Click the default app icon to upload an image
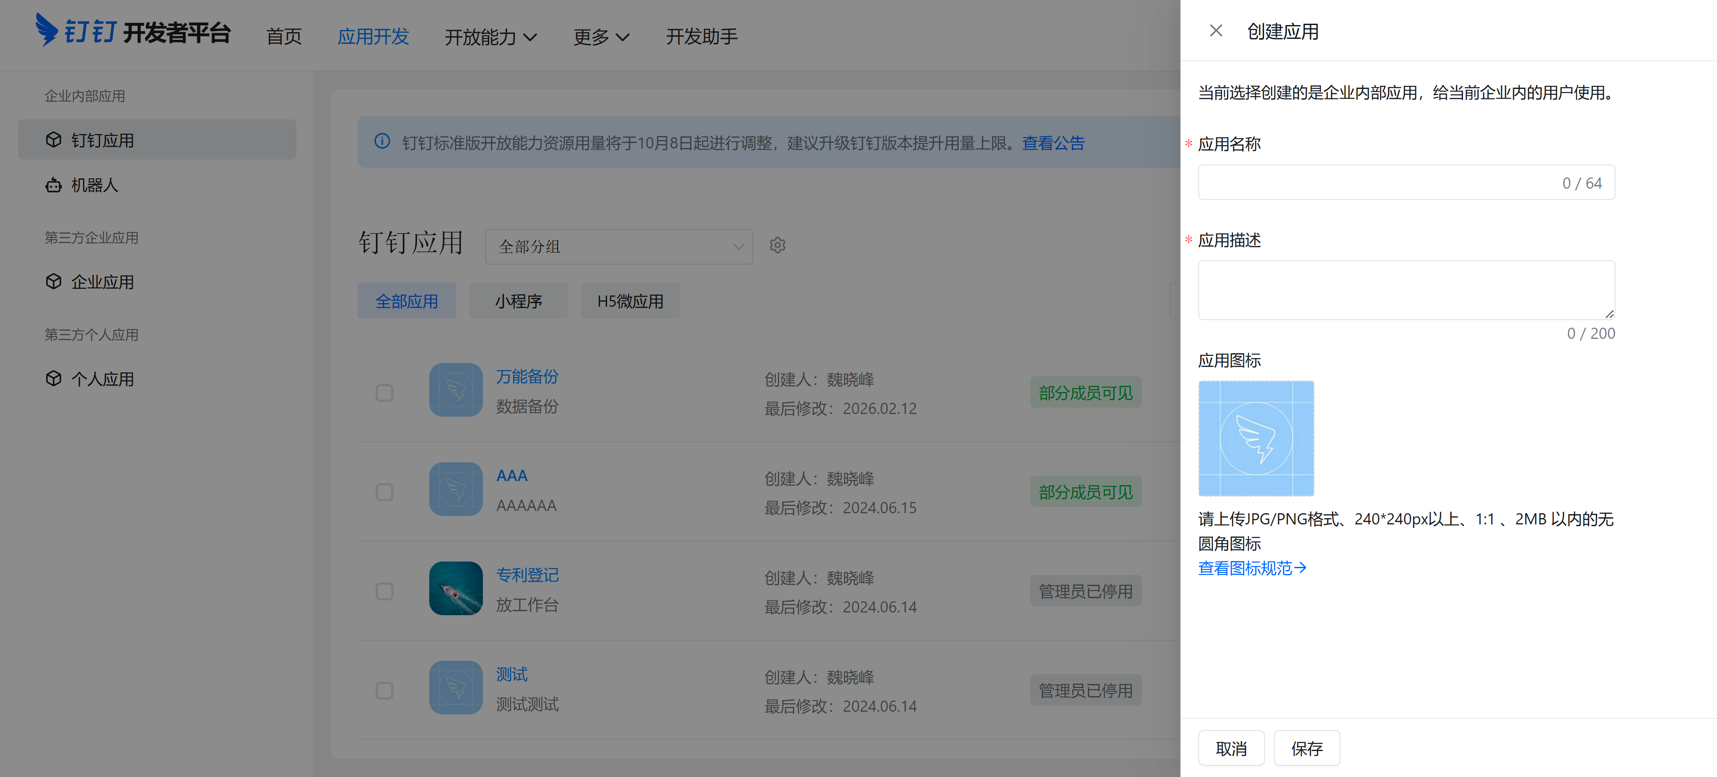 [x=1256, y=439]
